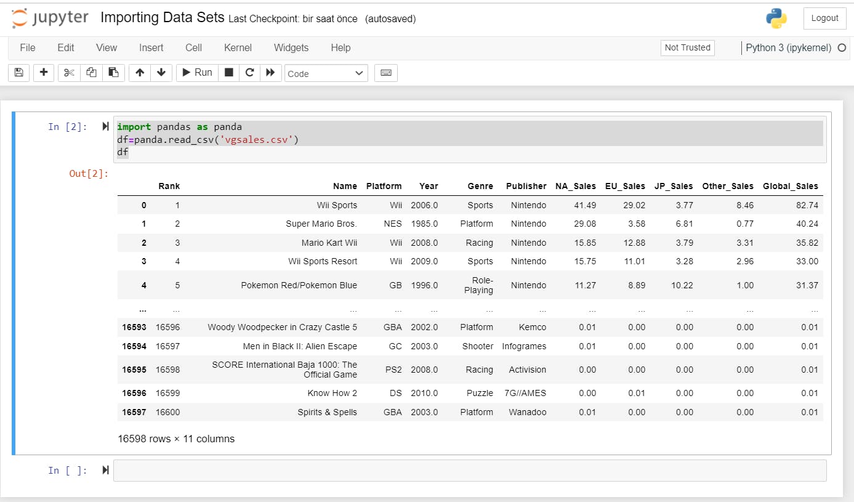Open the Edit menu
The width and height of the screenshot is (854, 502).
pos(66,48)
